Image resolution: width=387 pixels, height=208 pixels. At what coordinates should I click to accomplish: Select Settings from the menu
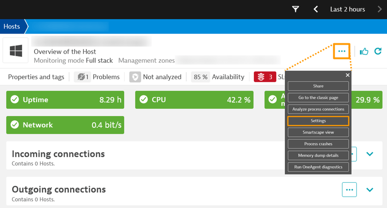click(318, 121)
